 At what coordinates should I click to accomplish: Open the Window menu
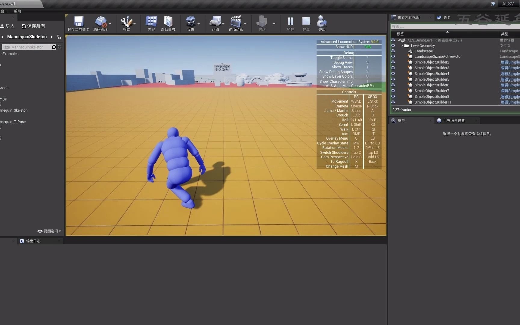coord(4,11)
